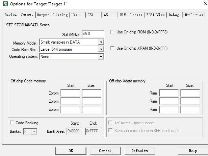Click first Eprom Start field
The width and height of the screenshot is (208, 156).
(x=70, y=93)
